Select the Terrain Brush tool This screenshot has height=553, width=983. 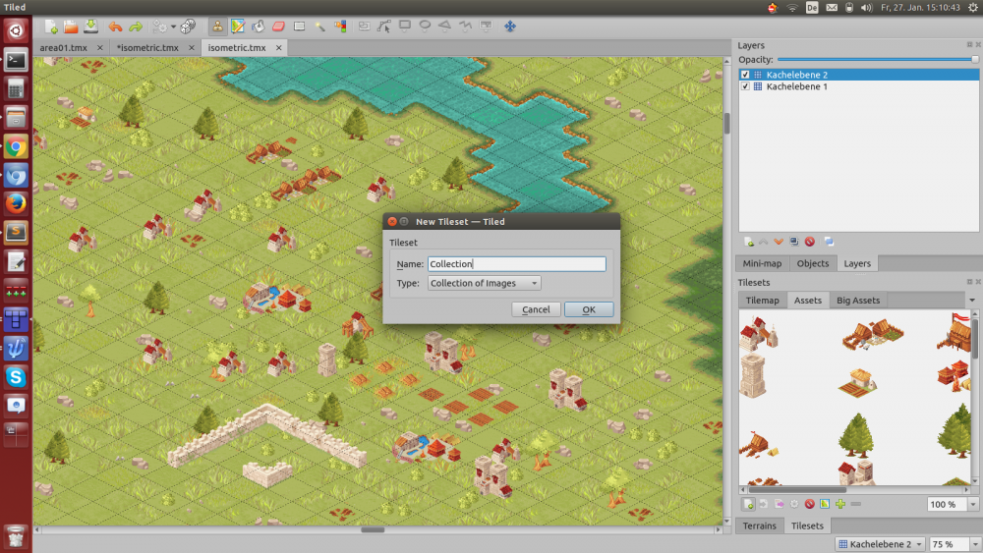click(238, 27)
